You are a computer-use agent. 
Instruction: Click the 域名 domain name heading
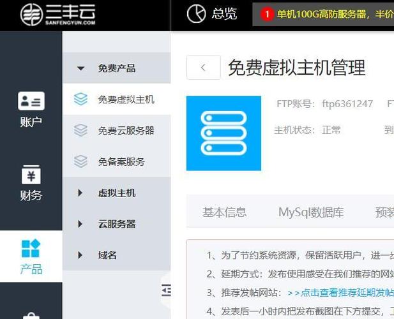107,255
